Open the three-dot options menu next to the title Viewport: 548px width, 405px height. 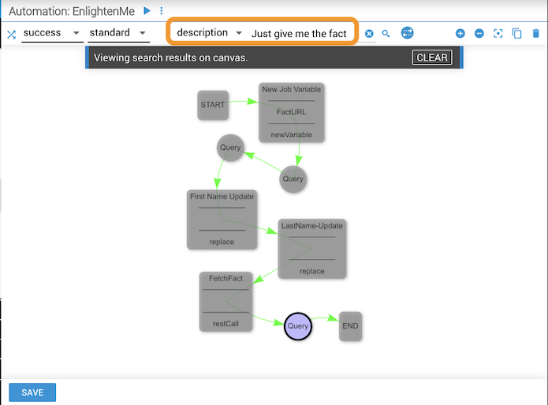point(161,11)
